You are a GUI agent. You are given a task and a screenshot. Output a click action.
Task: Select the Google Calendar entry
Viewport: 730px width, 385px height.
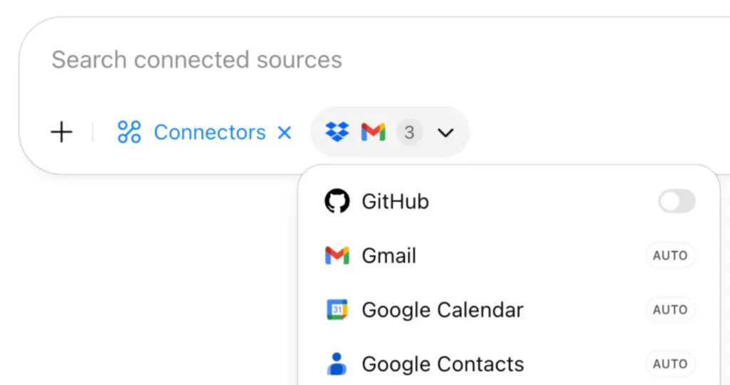point(510,309)
